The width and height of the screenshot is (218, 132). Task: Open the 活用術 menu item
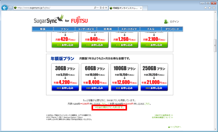[108, 29]
